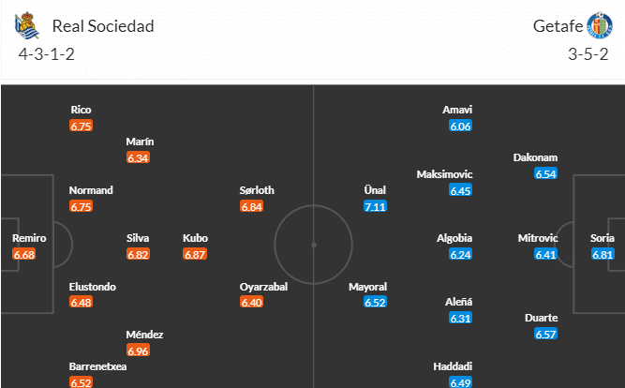Image resolution: width=625 pixels, height=388 pixels.
Task: Select Ünal in Getafe's attack
Action: (375, 190)
